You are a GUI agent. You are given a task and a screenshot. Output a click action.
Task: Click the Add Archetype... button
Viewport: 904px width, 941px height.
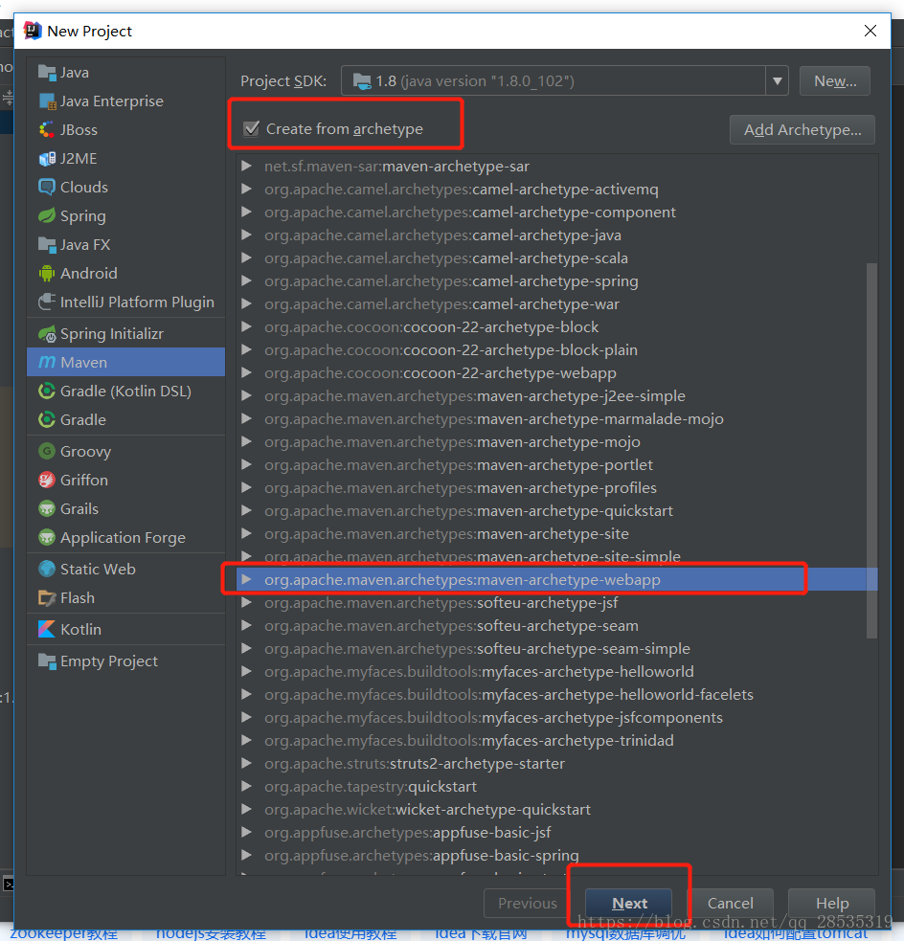tap(802, 129)
